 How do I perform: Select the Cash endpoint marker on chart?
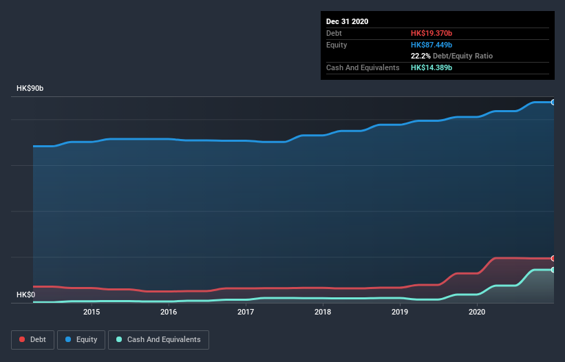(x=553, y=270)
